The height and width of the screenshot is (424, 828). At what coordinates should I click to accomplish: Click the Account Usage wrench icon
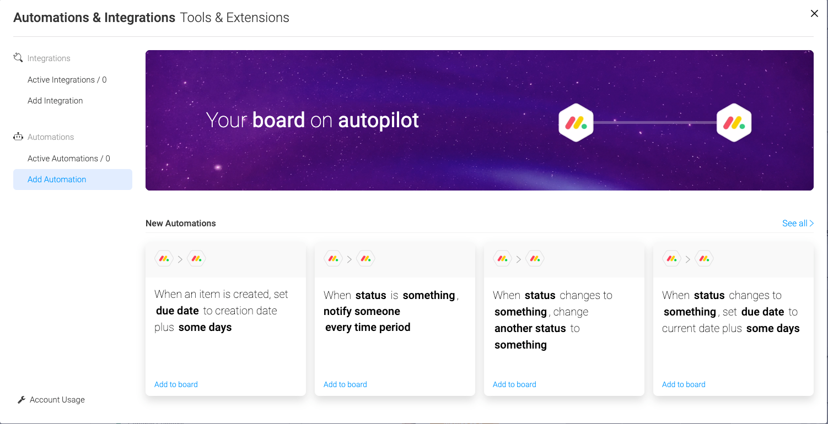(x=21, y=400)
